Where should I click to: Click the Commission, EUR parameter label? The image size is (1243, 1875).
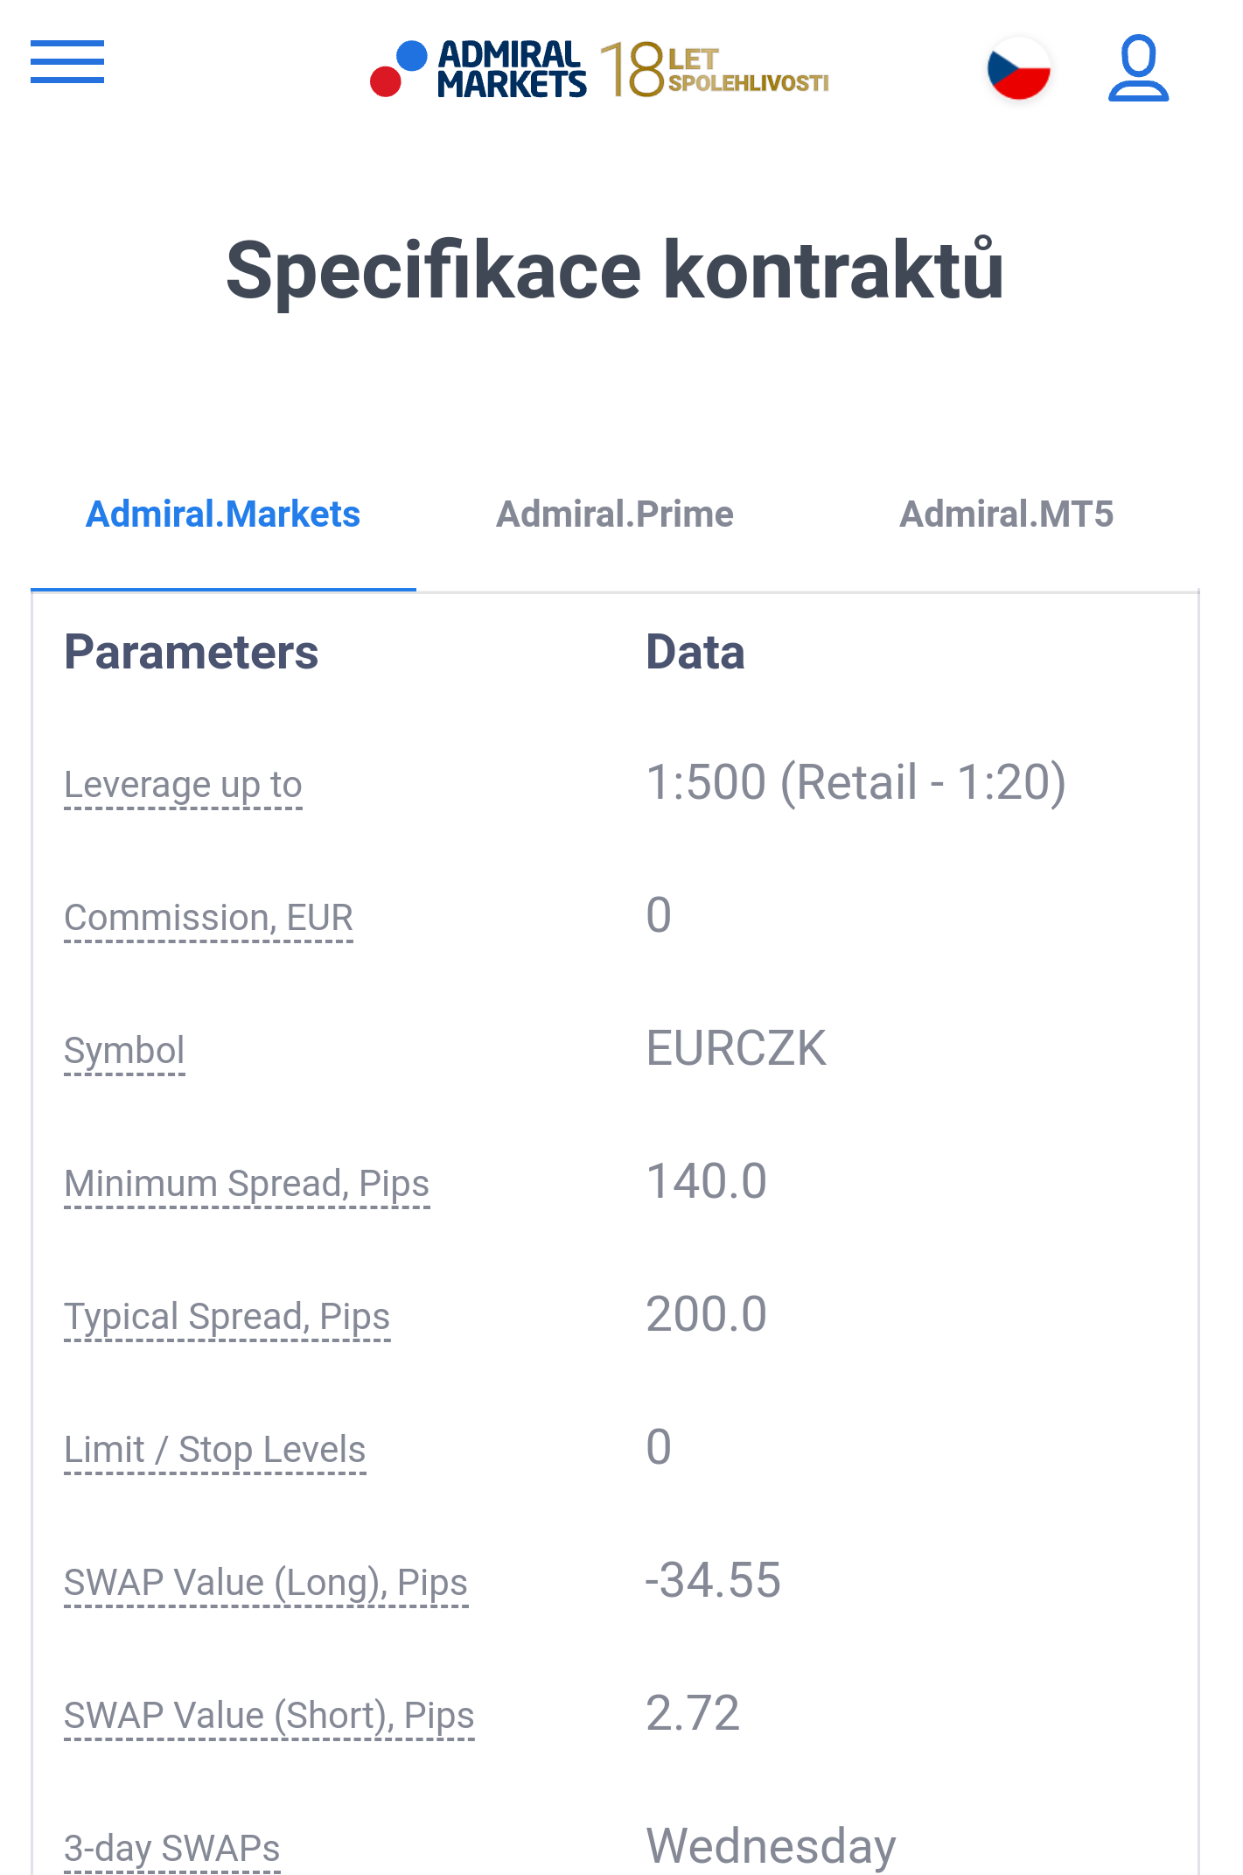(x=208, y=918)
